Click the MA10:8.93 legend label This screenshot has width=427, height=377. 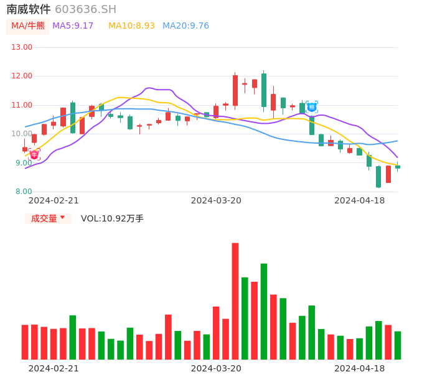pos(131,26)
